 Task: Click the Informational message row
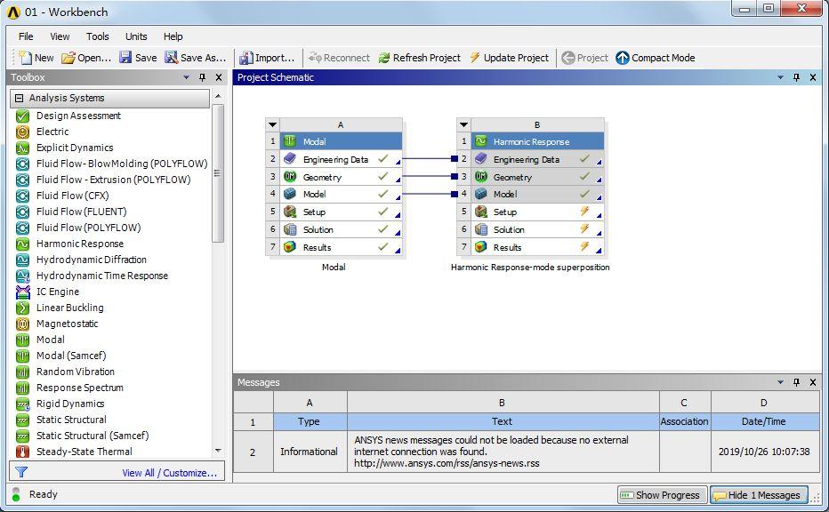527,452
